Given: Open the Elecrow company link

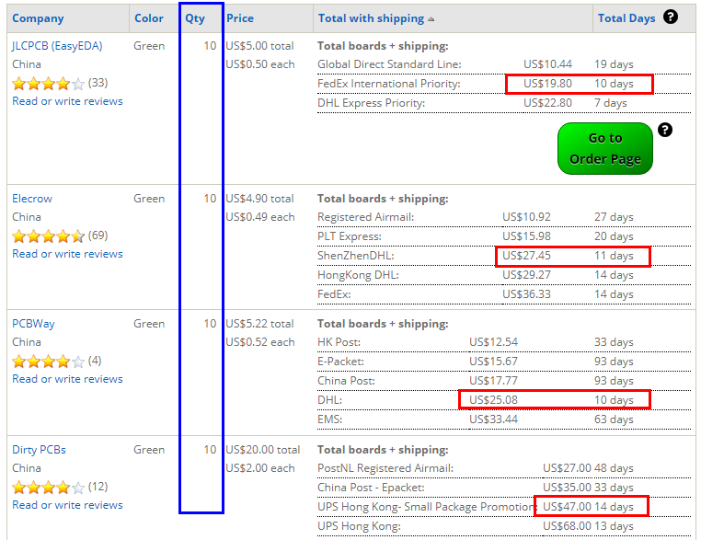Looking at the screenshot, I should click(x=32, y=199).
